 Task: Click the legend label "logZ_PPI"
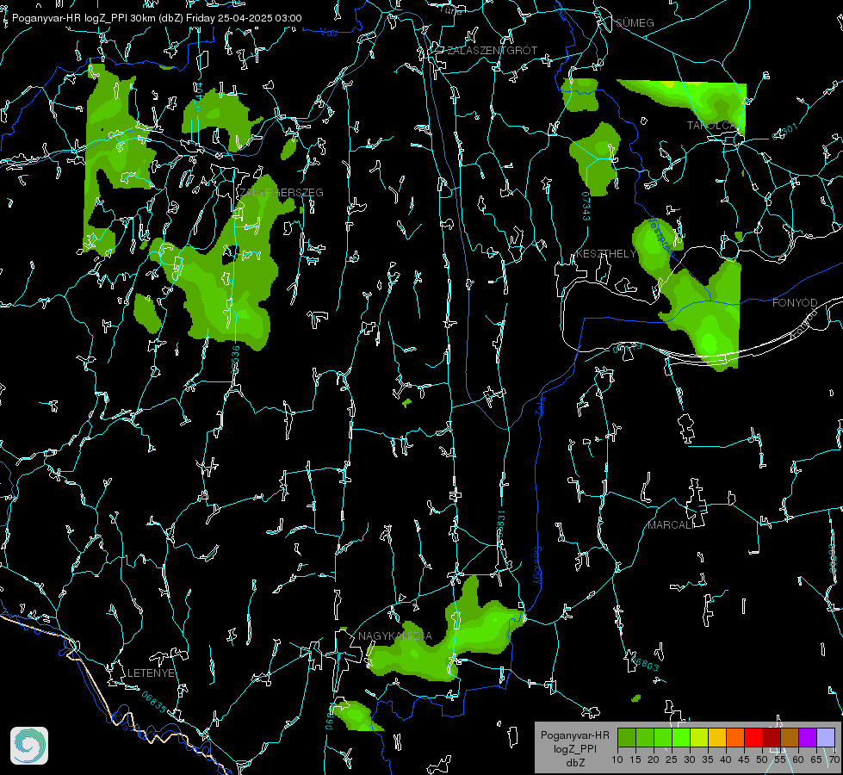click(x=574, y=748)
